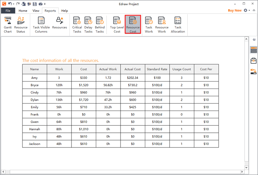
Task: Open the File menu
Action: pos(8,11)
